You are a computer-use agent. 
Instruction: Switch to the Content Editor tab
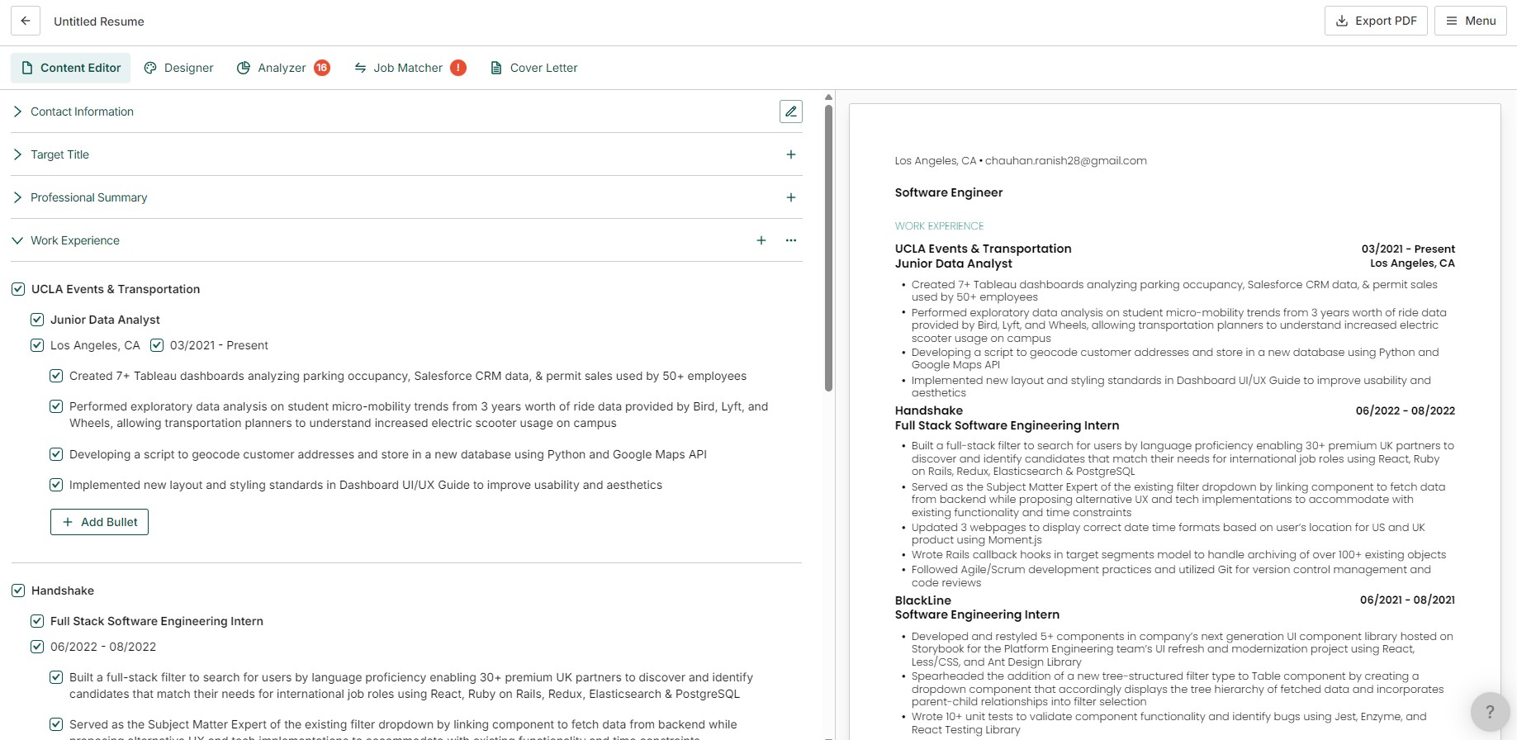pyautogui.click(x=71, y=68)
